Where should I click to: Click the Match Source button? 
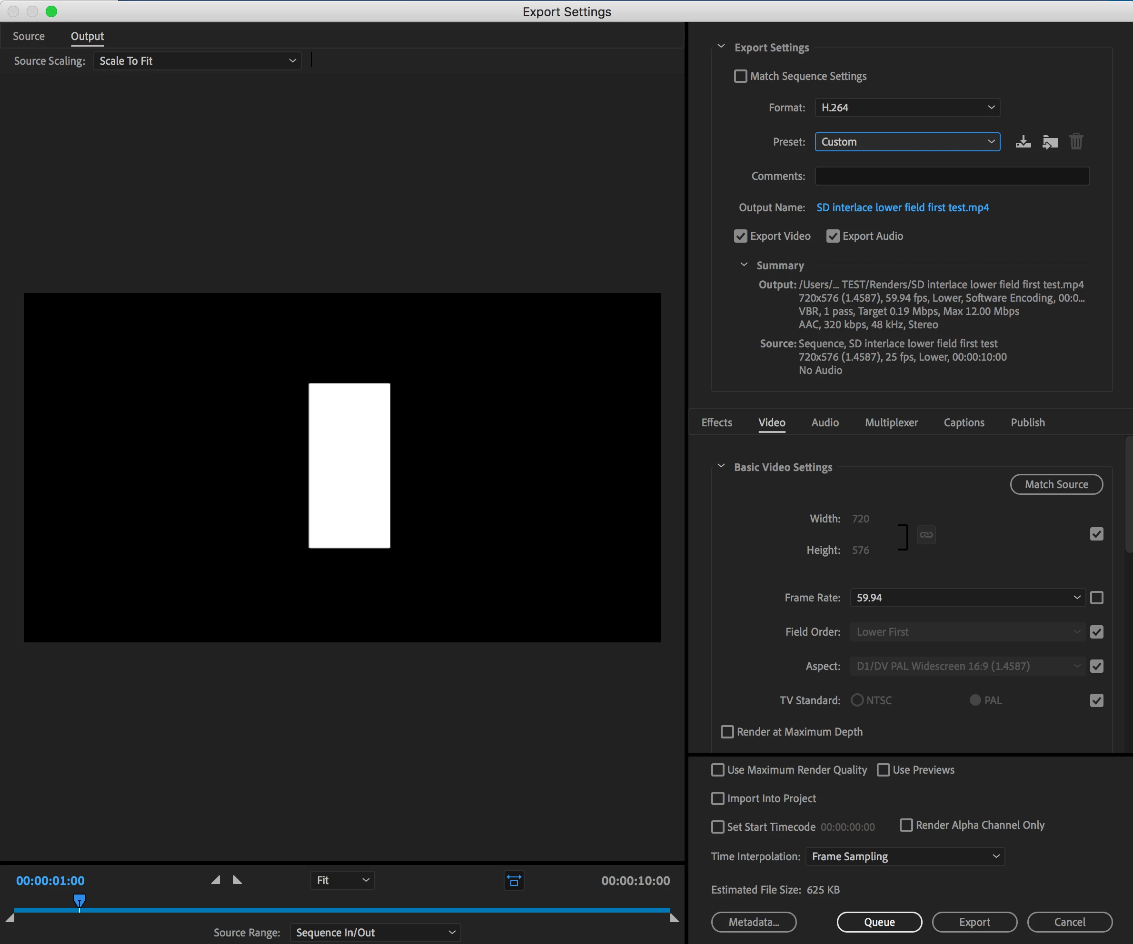pyautogui.click(x=1056, y=484)
